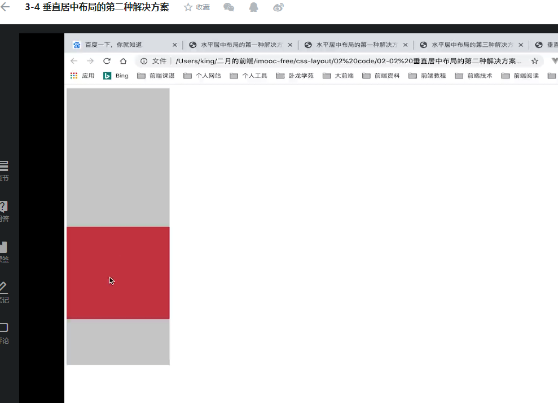
Task: Open the 个人网站 bookmark folder
Action: [202, 76]
